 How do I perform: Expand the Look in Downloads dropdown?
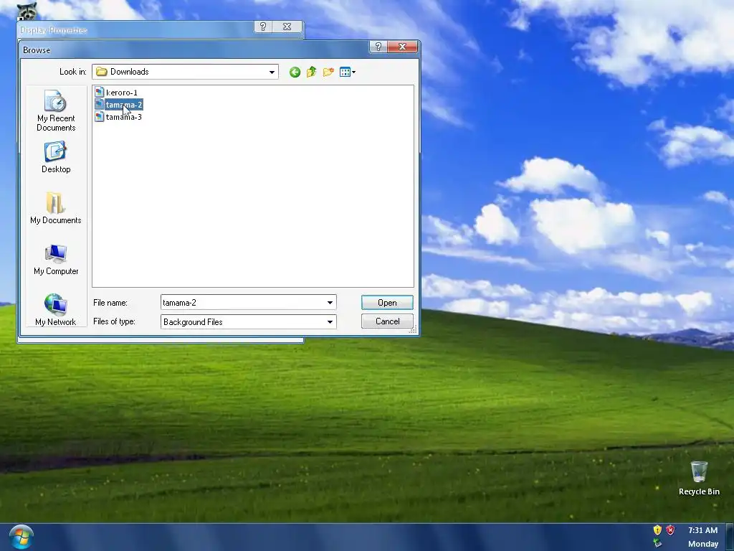[x=272, y=72]
